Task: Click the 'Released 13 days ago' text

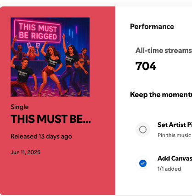Action: click(41, 136)
